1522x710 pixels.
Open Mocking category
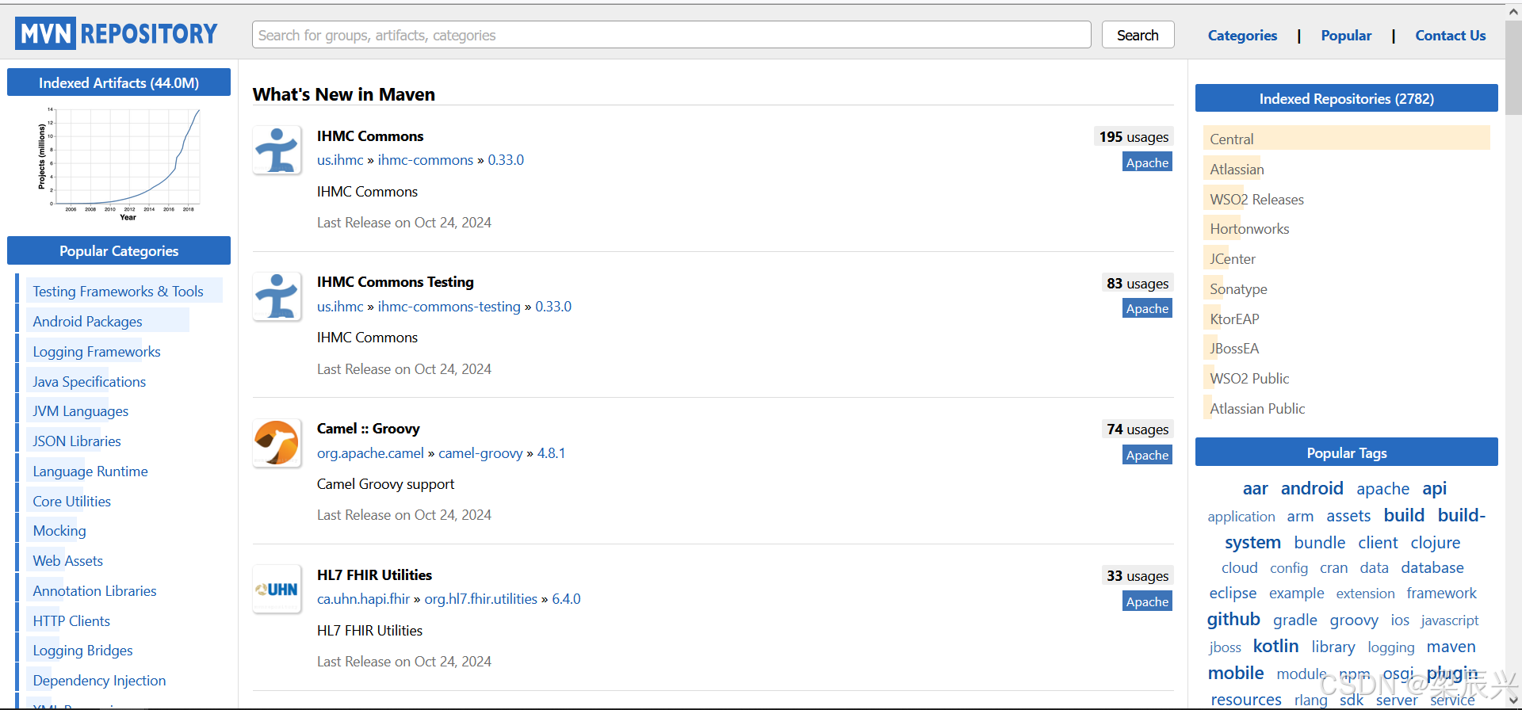(59, 531)
